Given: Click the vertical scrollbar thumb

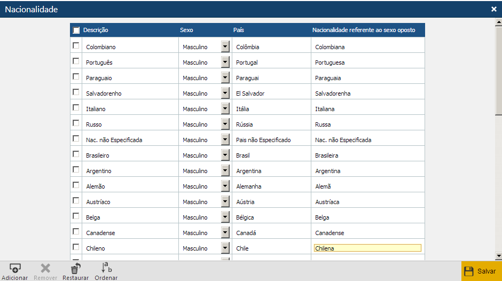Looking at the screenshot, I should (498, 71).
